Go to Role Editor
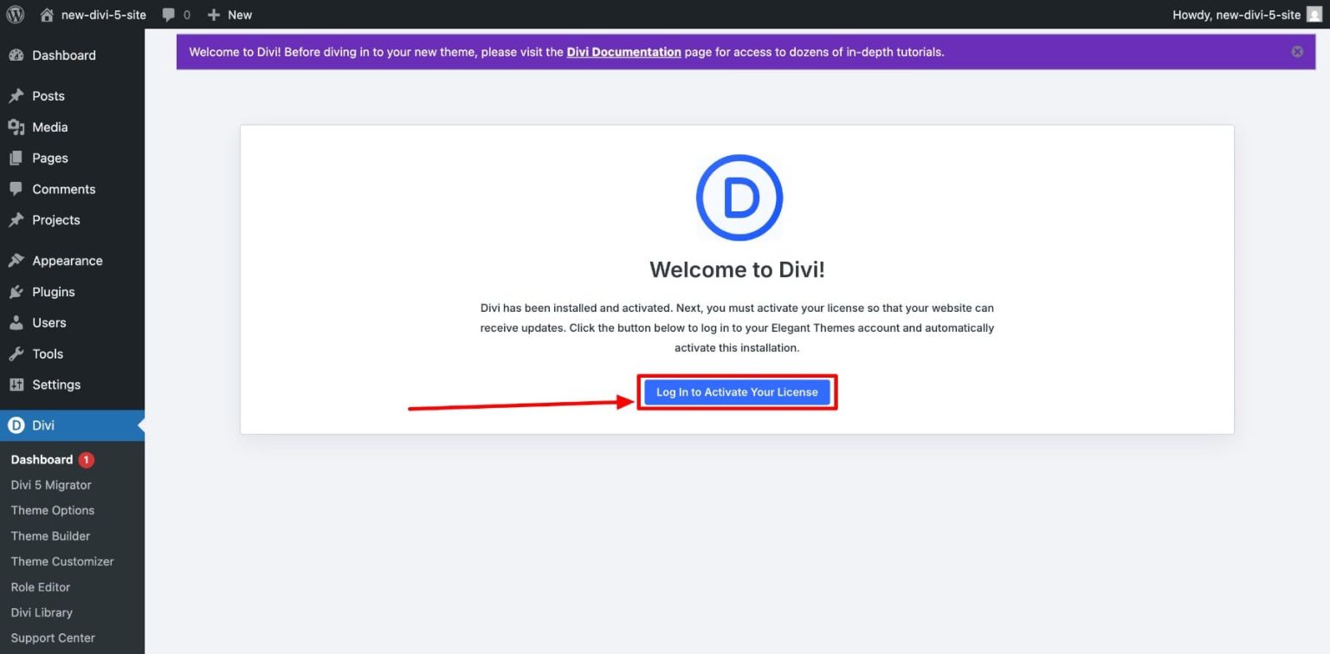The image size is (1330, 654). [40, 586]
